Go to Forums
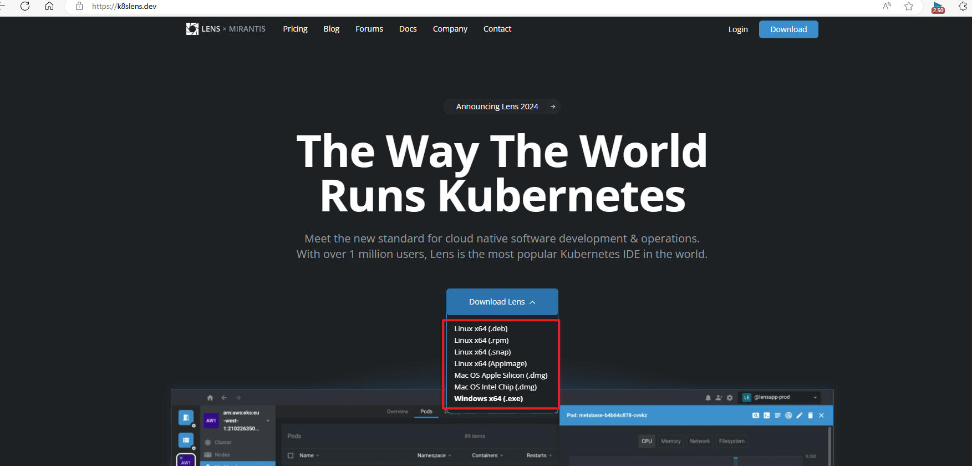Screen dimensions: 972x466 click(x=369, y=29)
